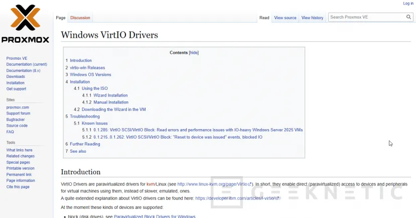Open Paravirtualized Block Drivers for Windows link

155,216
